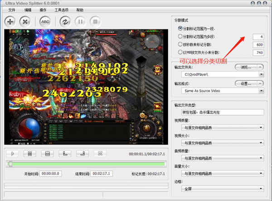Click the output format Settings button
Screen dimensions: 272x201
[246, 83]
